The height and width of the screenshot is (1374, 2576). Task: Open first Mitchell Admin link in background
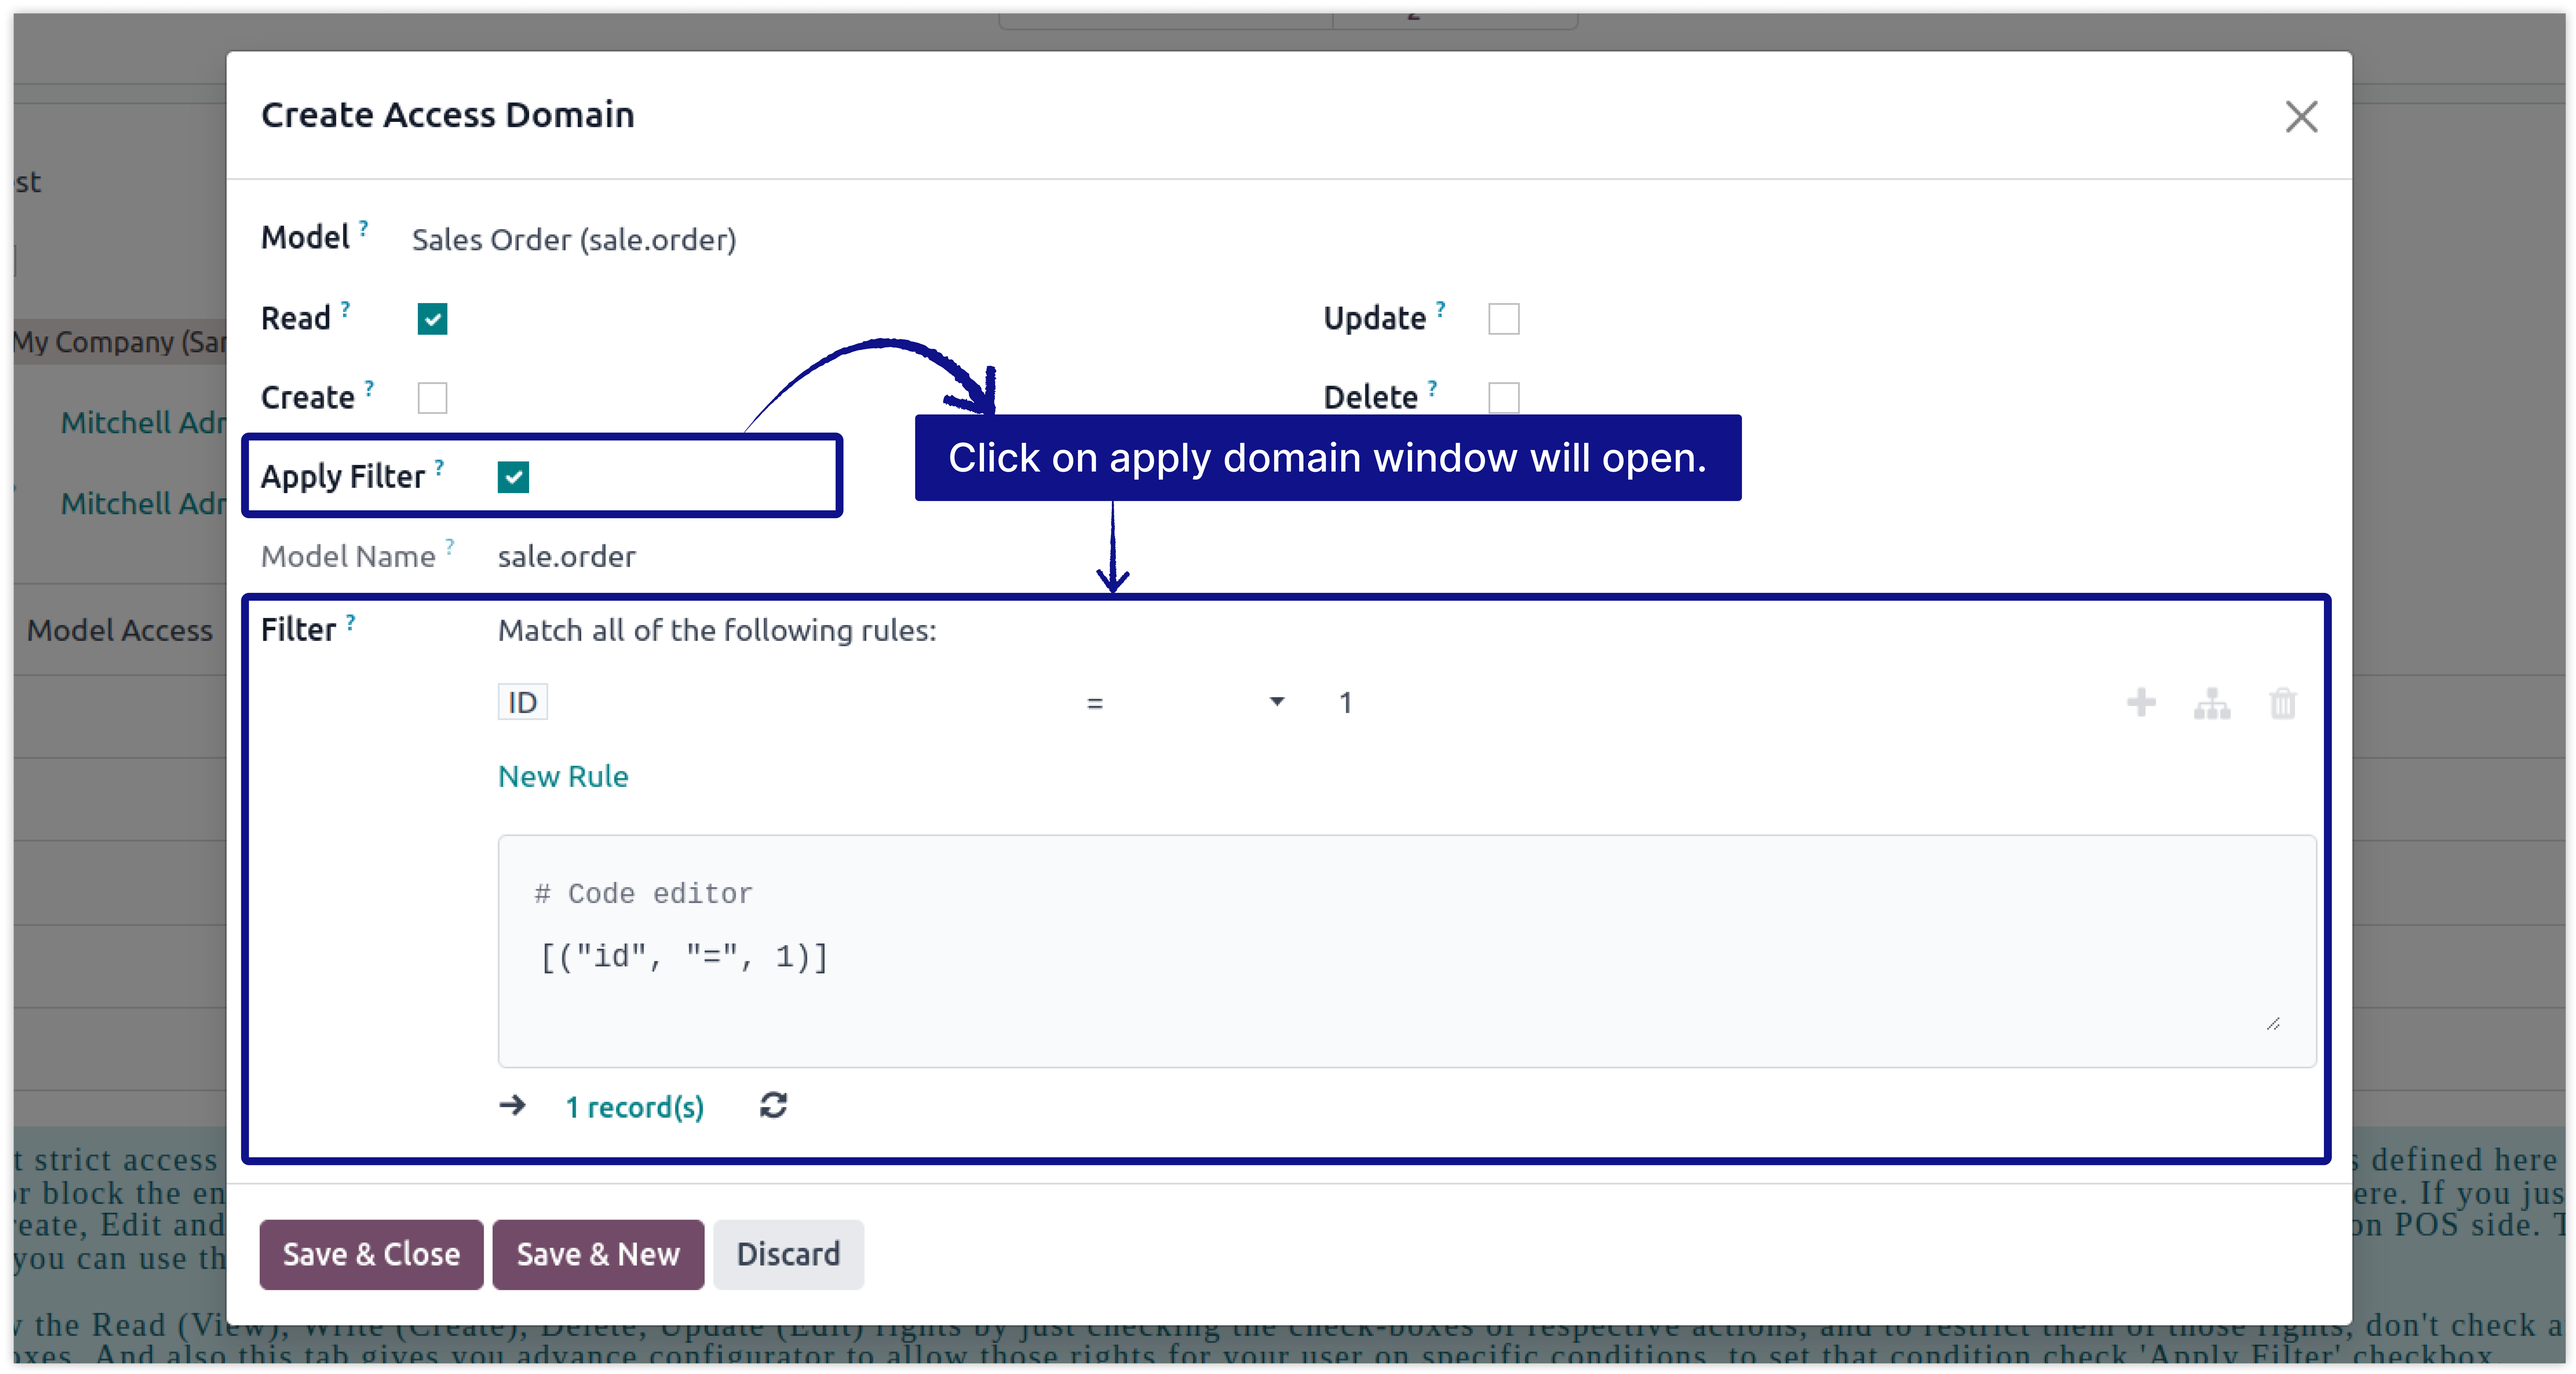[143, 423]
